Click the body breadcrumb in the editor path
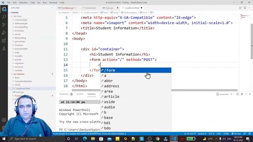253x142 pixels. 116,12
